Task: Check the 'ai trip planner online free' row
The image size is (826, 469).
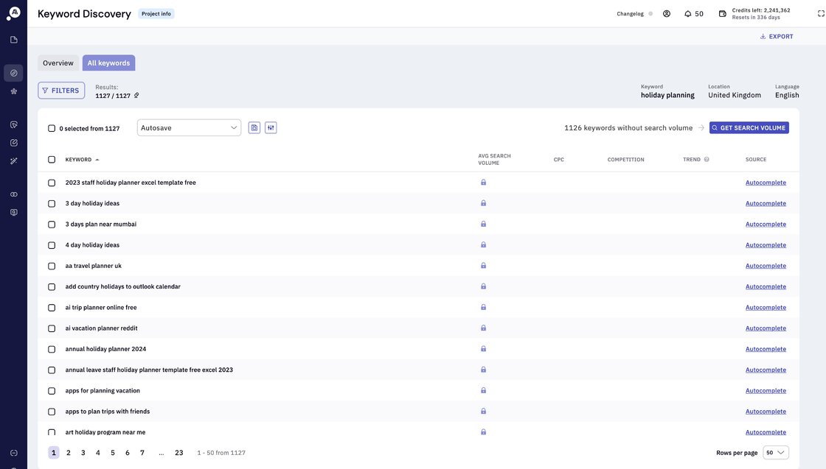Action: (52, 308)
